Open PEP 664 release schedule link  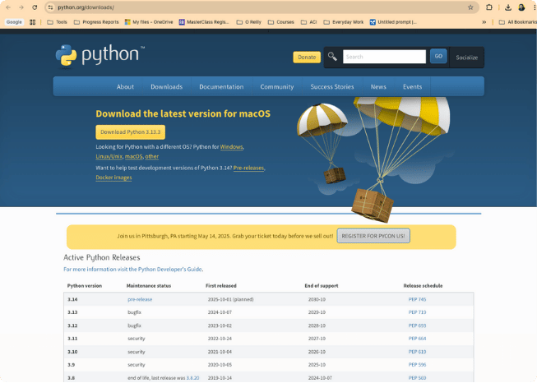click(417, 339)
